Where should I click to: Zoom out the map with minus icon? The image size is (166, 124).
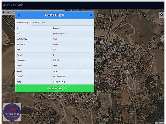tap(8, 13)
